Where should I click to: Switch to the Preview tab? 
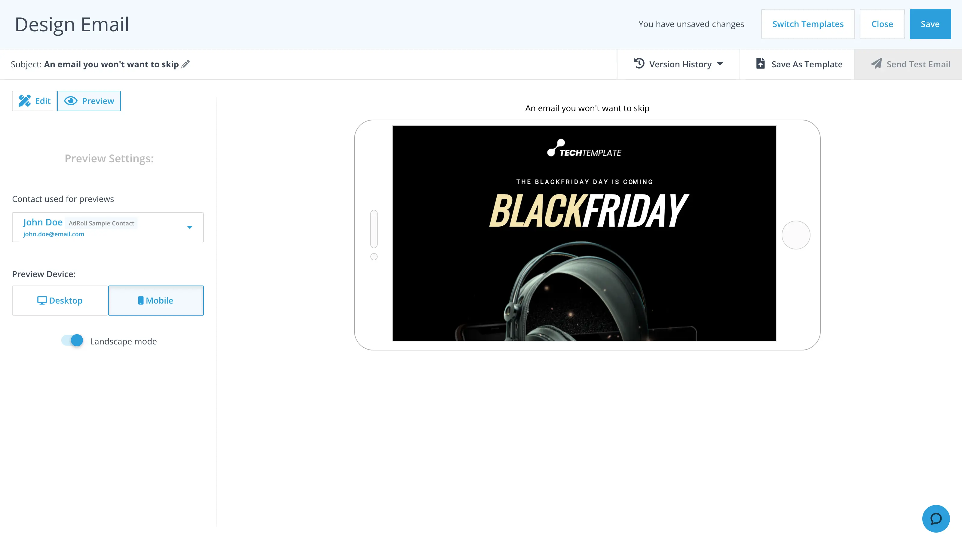tap(89, 101)
